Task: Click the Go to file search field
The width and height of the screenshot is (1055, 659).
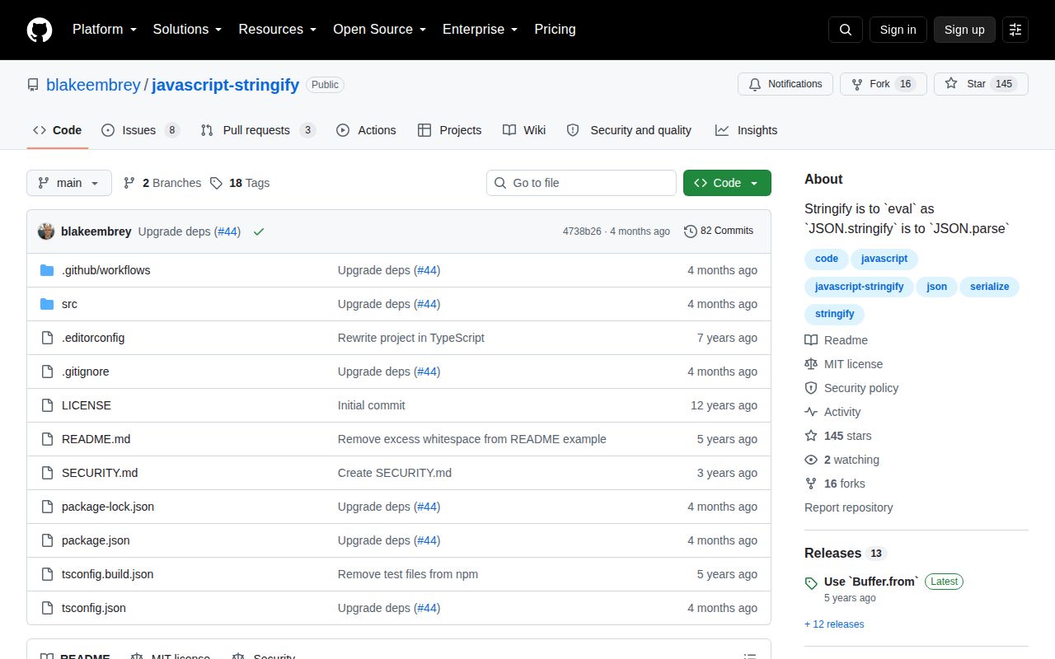Action: (x=581, y=183)
